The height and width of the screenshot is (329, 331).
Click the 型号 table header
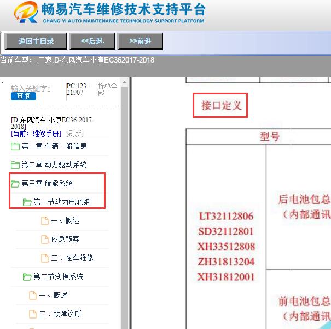tap(270, 137)
